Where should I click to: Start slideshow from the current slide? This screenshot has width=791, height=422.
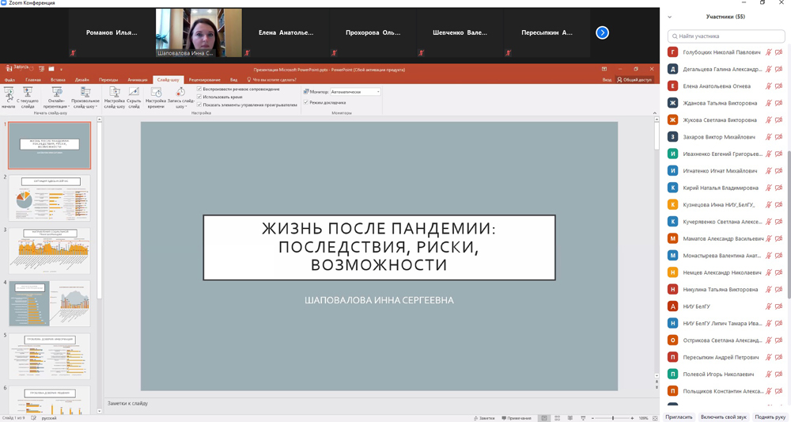[x=28, y=97]
